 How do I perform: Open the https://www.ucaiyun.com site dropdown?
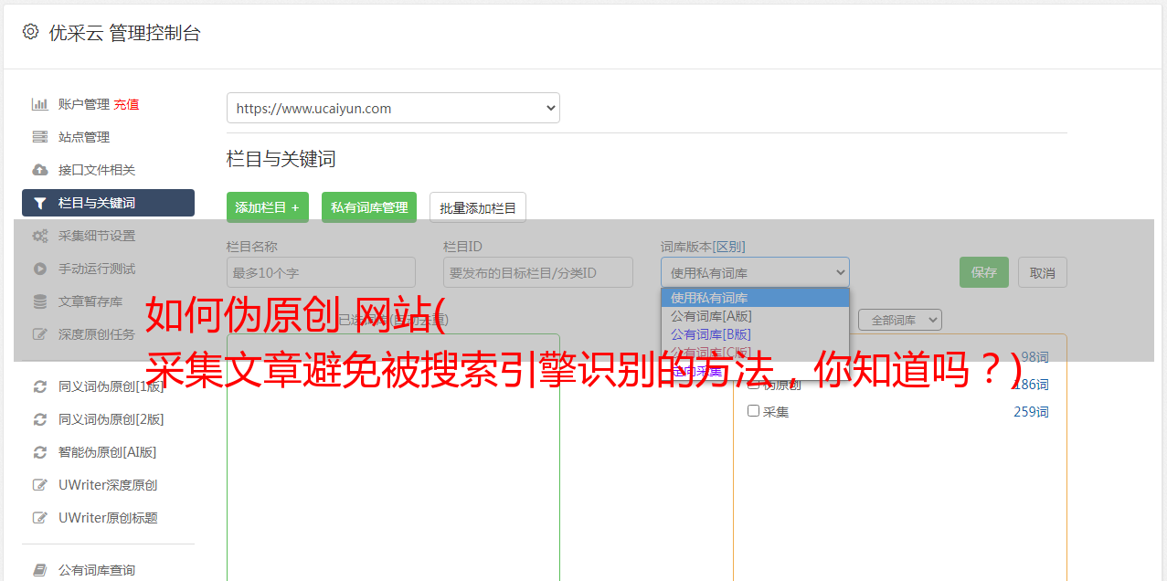point(393,108)
